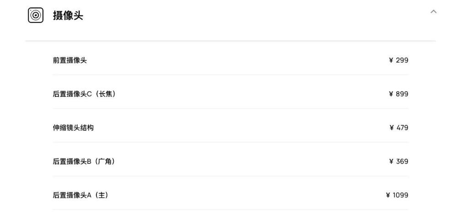Screen dimensions: 468x212
Task: Open the 伸缩镜头结构 item label
Action: point(73,128)
